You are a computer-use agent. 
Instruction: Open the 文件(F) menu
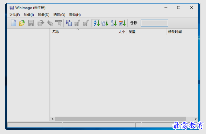(14, 15)
